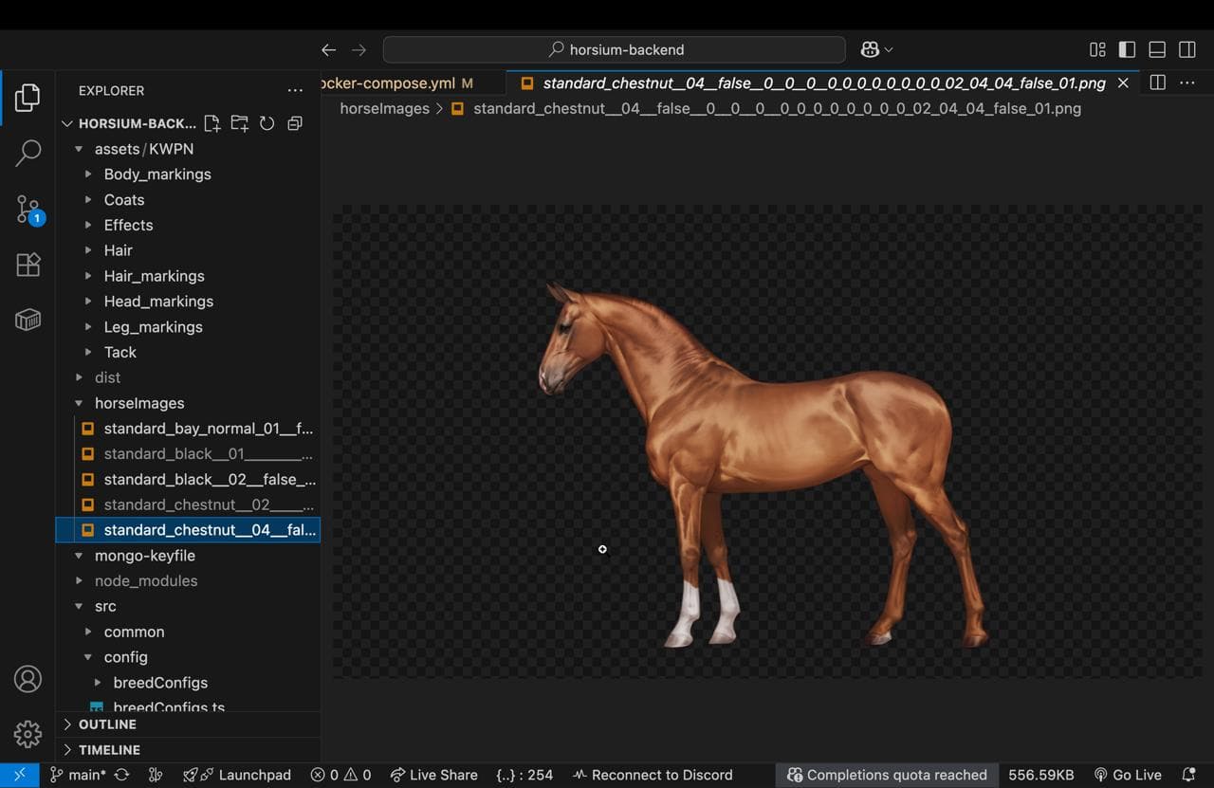Screen dimensions: 1214x788
Task: Open the Explorer view in activity bar
Action: click(28, 97)
